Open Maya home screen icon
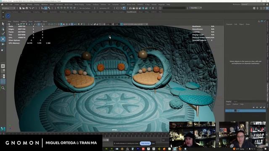 [x=2, y=5]
